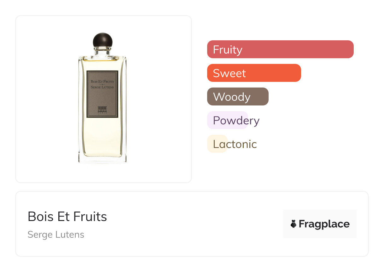Select the Woody accord bar

click(x=237, y=97)
